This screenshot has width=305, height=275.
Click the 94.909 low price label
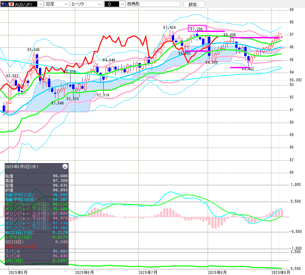pyautogui.click(x=211, y=63)
